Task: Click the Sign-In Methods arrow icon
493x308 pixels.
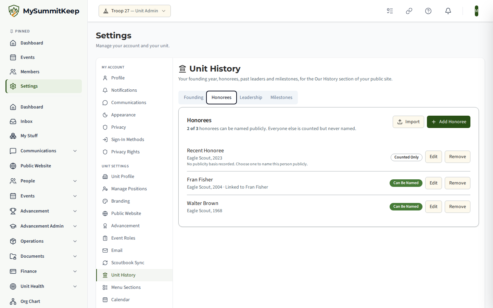Action: [x=105, y=140]
